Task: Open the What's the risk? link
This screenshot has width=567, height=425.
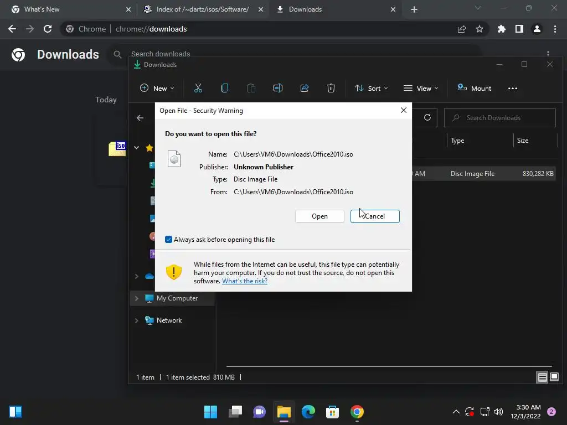Action: pos(245,281)
